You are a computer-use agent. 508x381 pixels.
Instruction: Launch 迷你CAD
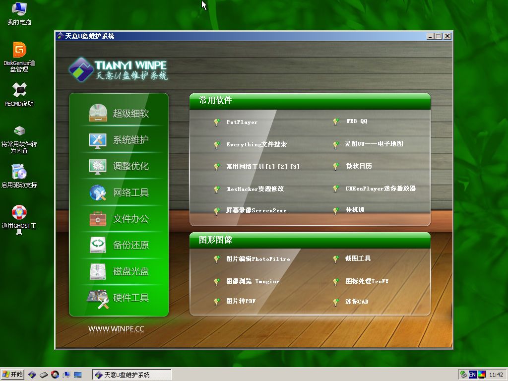tap(356, 302)
